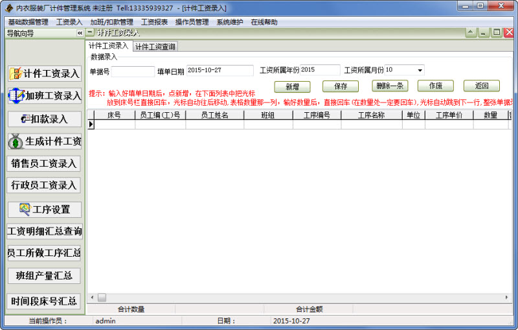
Task: Click the 工序编号 column header
Action: (x=317, y=115)
